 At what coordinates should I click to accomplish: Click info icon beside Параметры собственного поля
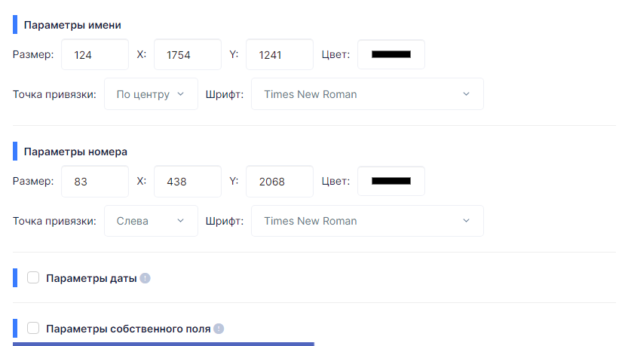click(219, 329)
